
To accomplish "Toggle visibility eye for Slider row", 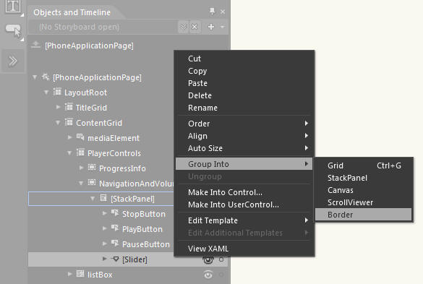I will click(208, 259).
